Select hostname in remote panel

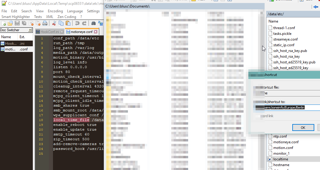pyautogui.click(x=281, y=165)
